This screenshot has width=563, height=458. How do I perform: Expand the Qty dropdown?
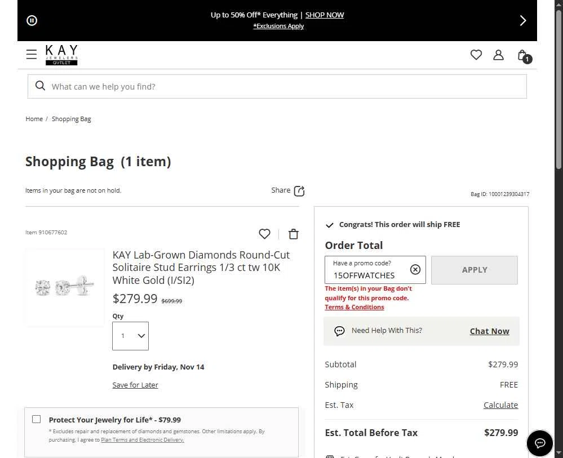coord(130,336)
